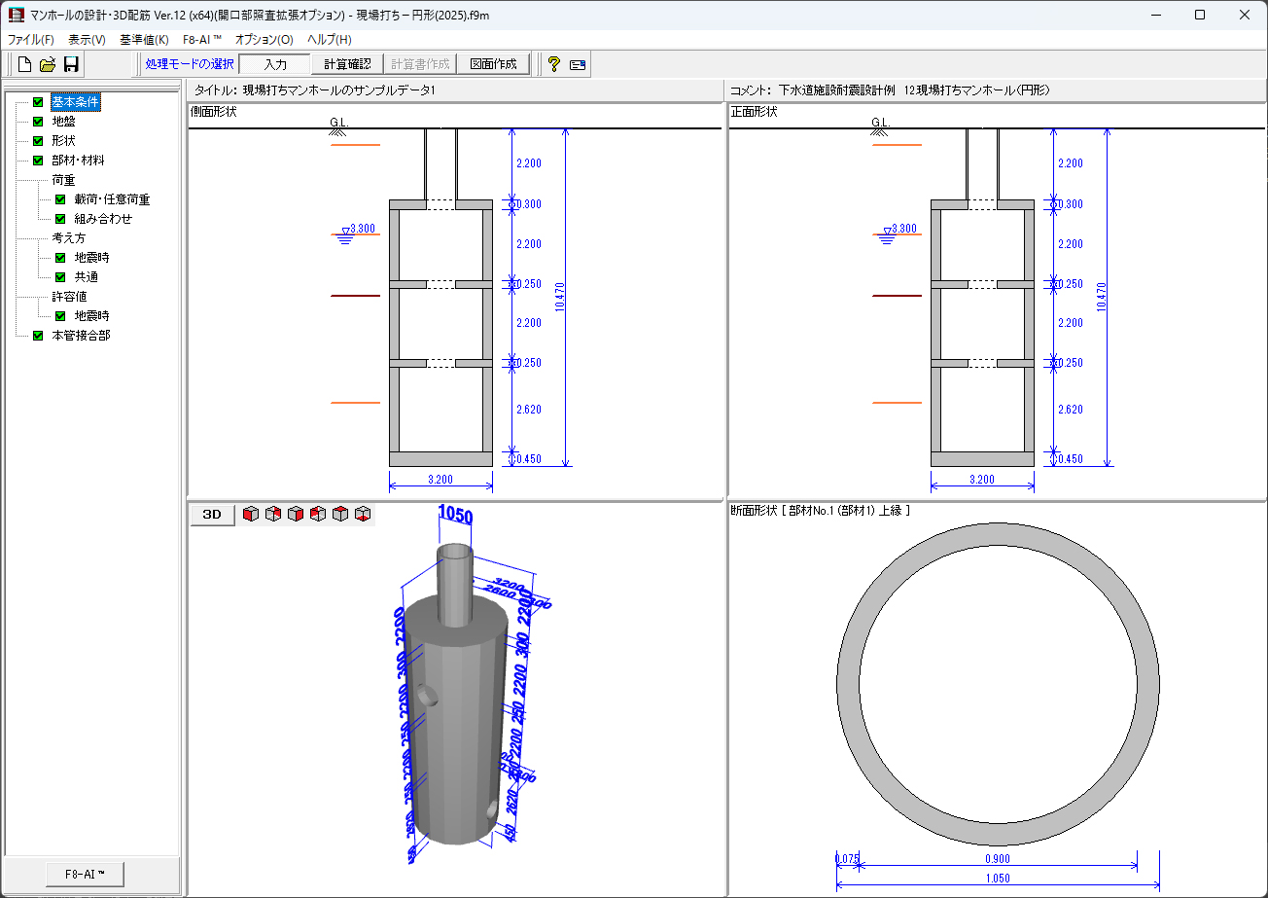Open the オプション(O) menu
The width and height of the screenshot is (1268, 898).
coord(264,40)
